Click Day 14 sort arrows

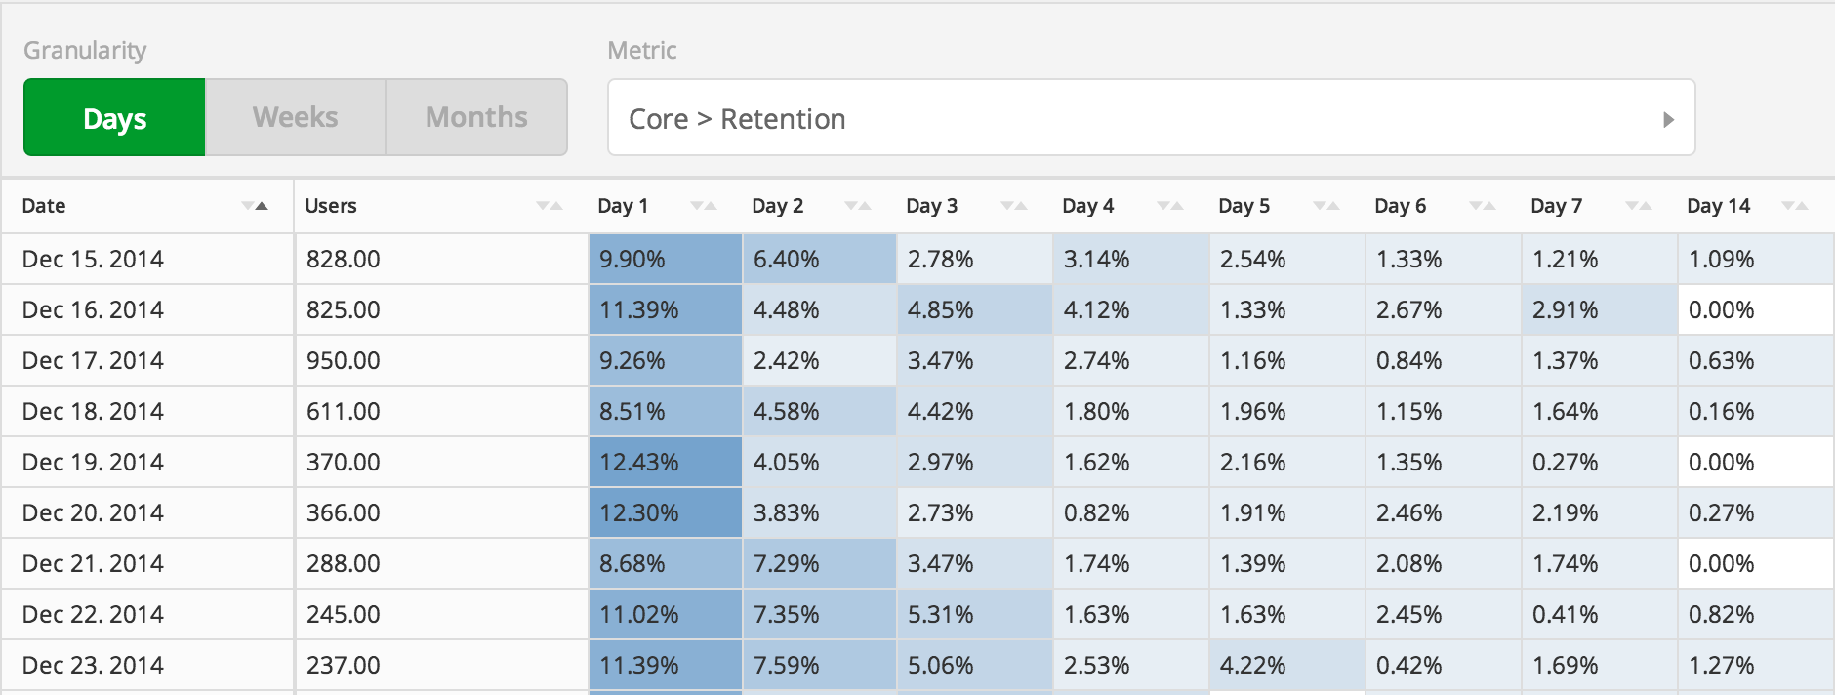point(1795,206)
